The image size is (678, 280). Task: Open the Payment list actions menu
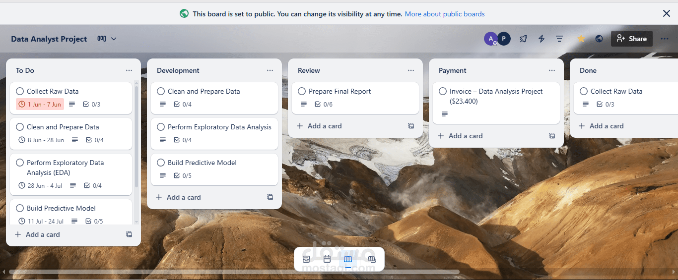pyautogui.click(x=552, y=70)
